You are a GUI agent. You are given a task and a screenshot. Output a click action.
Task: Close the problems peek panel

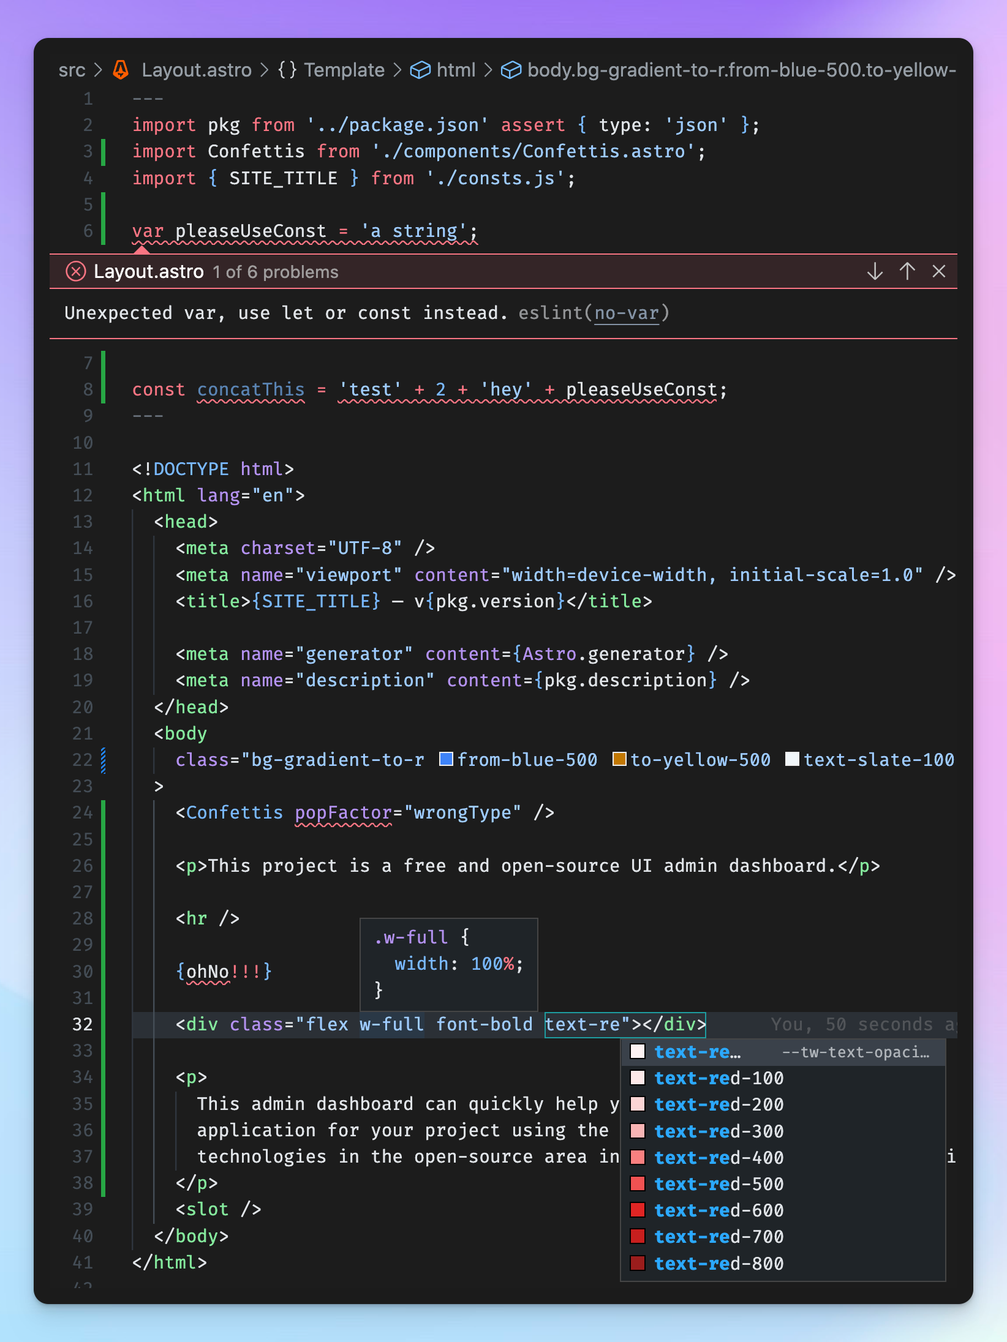pyautogui.click(x=939, y=271)
